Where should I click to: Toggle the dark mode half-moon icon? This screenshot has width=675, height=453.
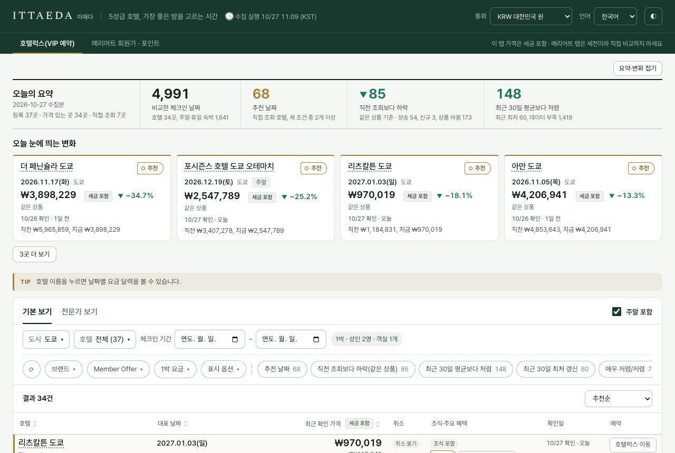(653, 16)
